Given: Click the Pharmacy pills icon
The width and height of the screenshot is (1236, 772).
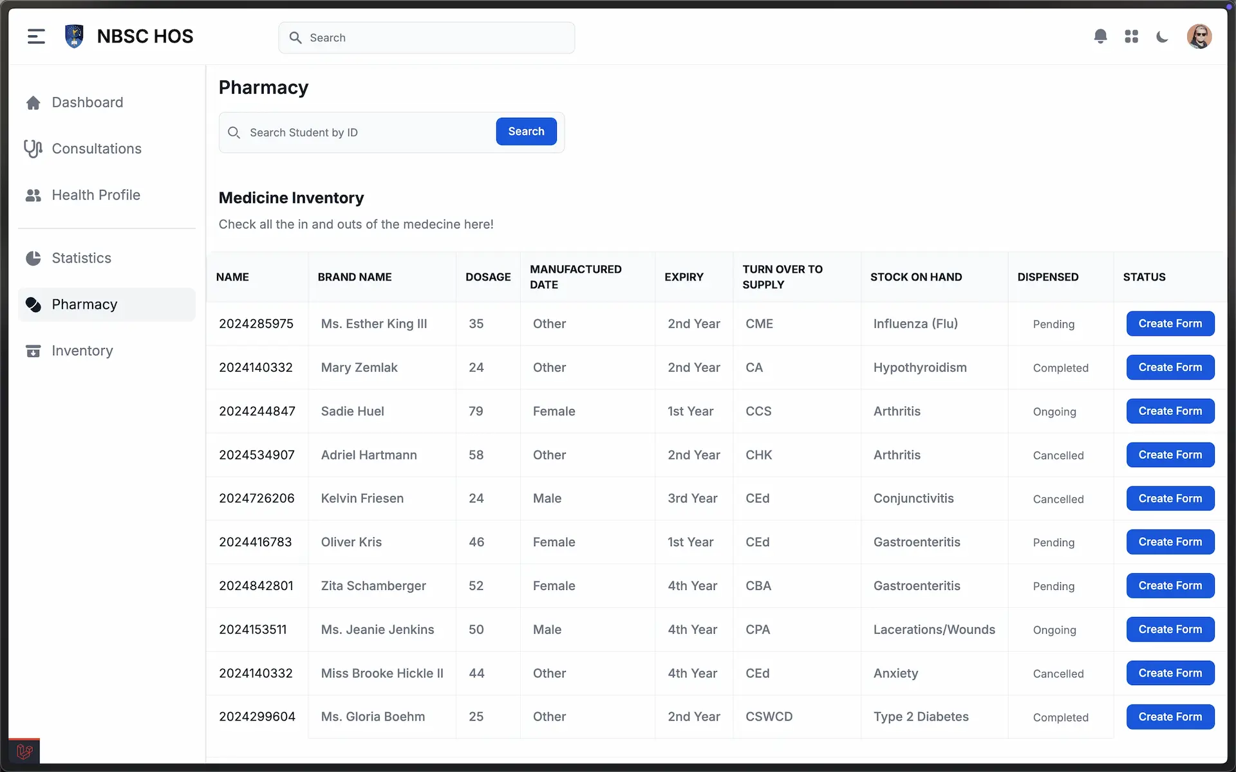Looking at the screenshot, I should coord(33,304).
